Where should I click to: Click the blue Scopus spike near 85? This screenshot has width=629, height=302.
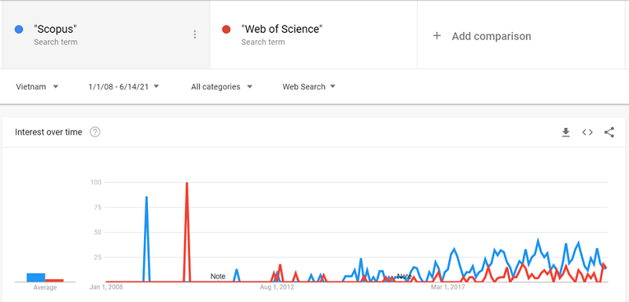(146, 197)
